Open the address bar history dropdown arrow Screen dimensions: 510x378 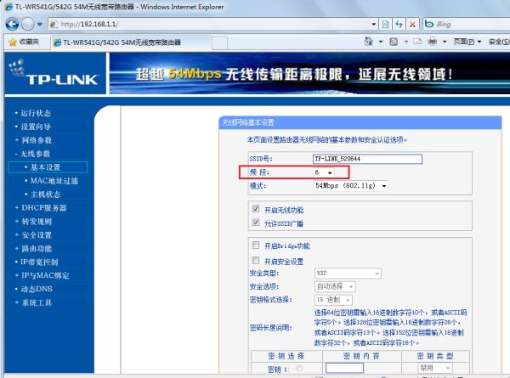(x=374, y=24)
